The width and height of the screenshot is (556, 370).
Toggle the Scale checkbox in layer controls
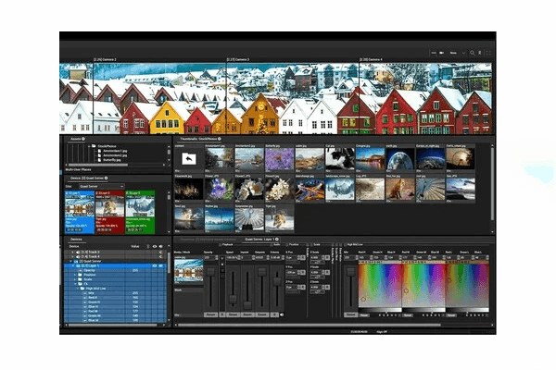[x=311, y=244]
